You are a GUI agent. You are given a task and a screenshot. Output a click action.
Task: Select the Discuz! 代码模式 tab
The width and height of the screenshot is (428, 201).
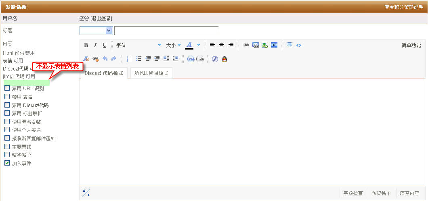coord(104,73)
